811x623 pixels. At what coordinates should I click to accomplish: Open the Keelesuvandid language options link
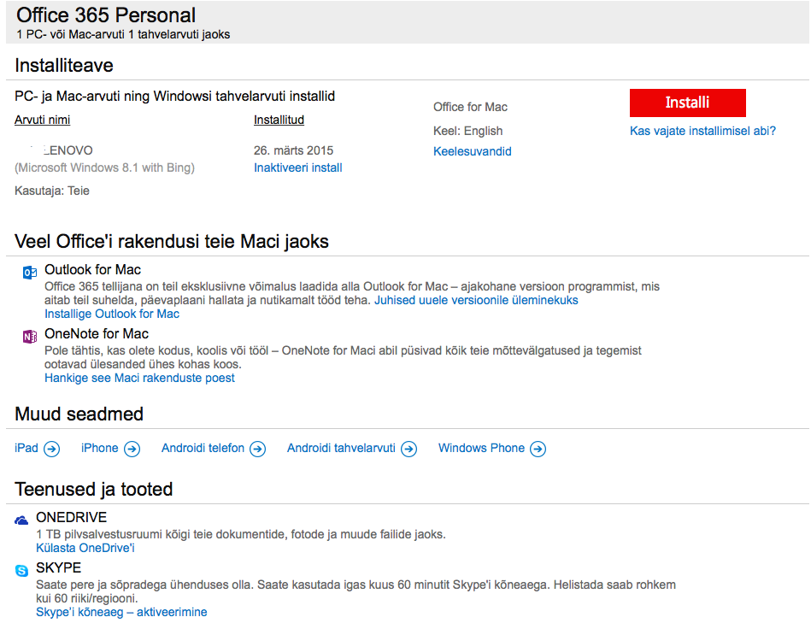[473, 151]
